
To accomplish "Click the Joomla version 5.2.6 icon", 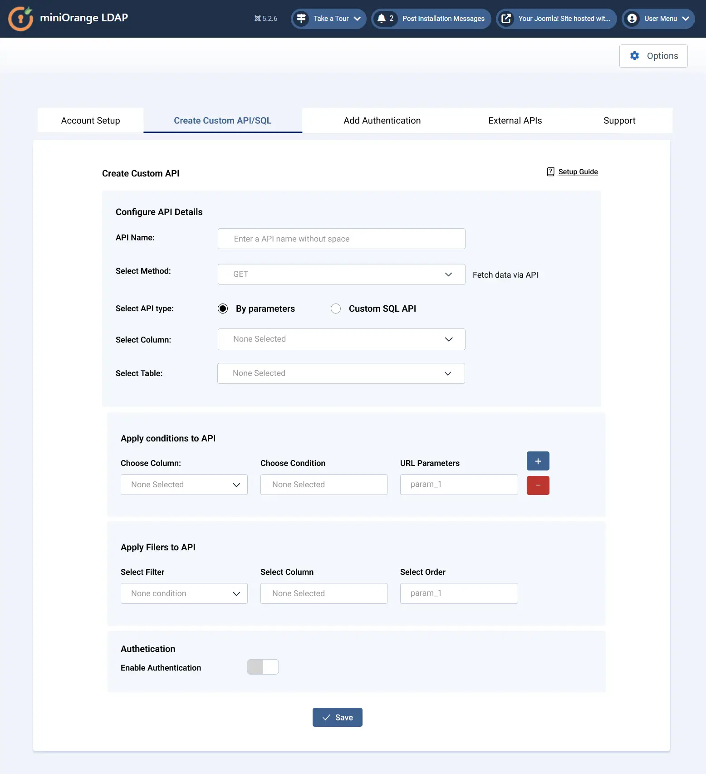I will click(x=258, y=19).
